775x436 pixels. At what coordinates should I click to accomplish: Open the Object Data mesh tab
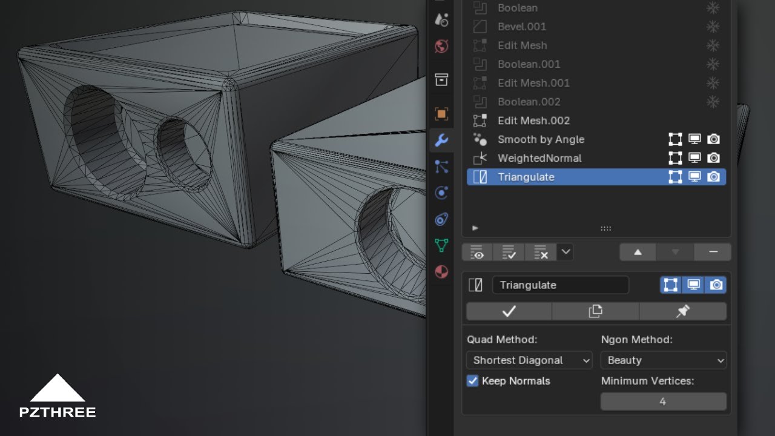(x=441, y=245)
